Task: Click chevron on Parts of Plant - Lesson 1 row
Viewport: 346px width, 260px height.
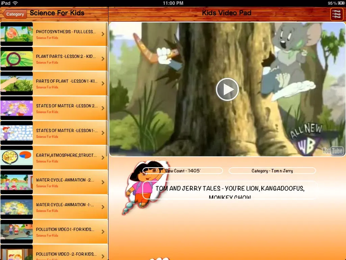Action: pos(103,84)
